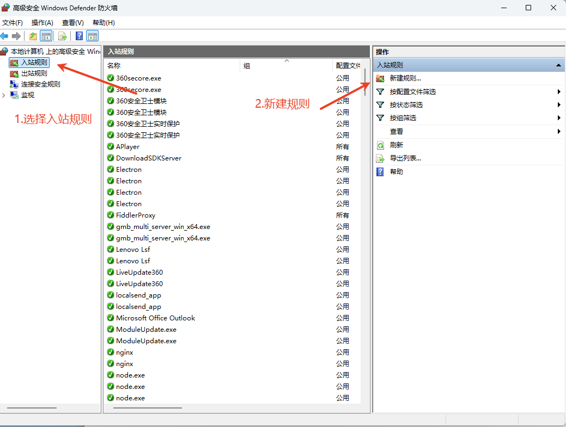
Task: Click the export list toolbar icon
Action: coord(63,36)
